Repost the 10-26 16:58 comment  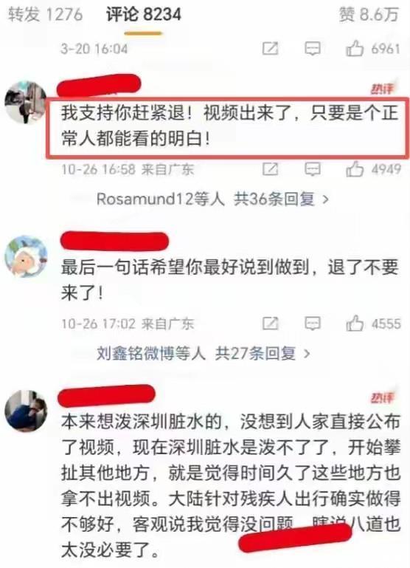(x=270, y=169)
